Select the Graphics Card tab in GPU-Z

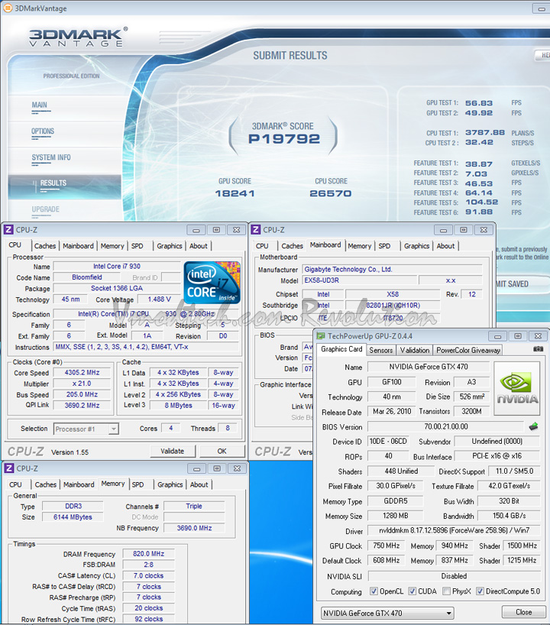coord(341,349)
